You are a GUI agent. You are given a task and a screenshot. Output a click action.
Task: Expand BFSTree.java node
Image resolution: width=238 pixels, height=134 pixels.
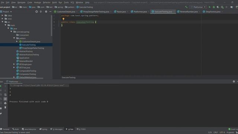[14, 68]
